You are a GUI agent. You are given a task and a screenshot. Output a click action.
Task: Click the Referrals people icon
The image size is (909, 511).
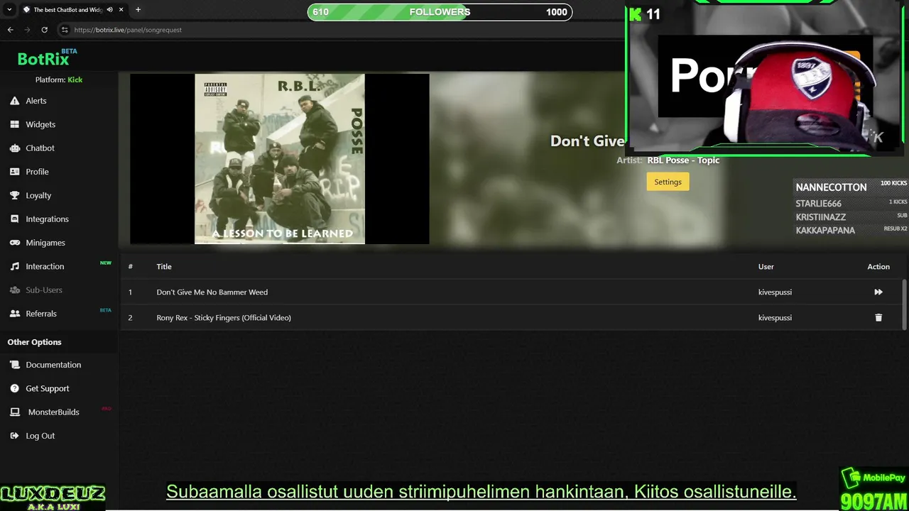[14, 314]
